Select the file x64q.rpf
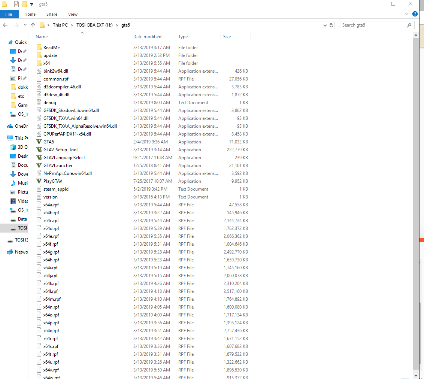 pyautogui.click(x=51, y=331)
